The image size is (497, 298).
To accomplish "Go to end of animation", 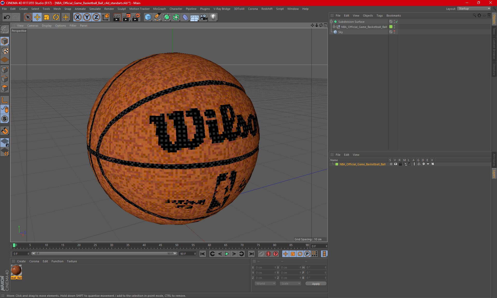I will (x=251, y=254).
